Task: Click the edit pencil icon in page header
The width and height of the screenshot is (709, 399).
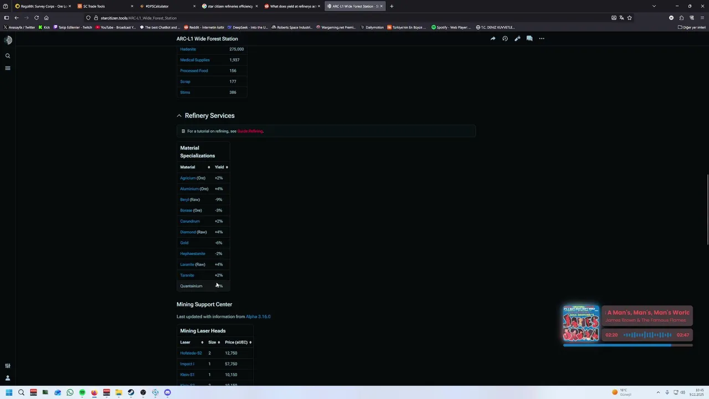Action: pyautogui.click(x=517, y=39)
